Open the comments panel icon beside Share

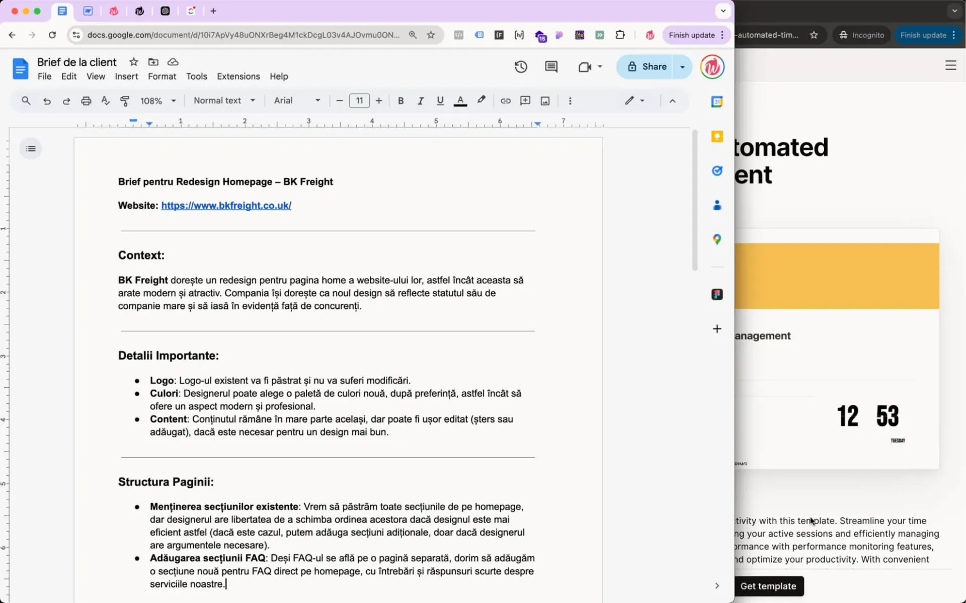point(551,66)
